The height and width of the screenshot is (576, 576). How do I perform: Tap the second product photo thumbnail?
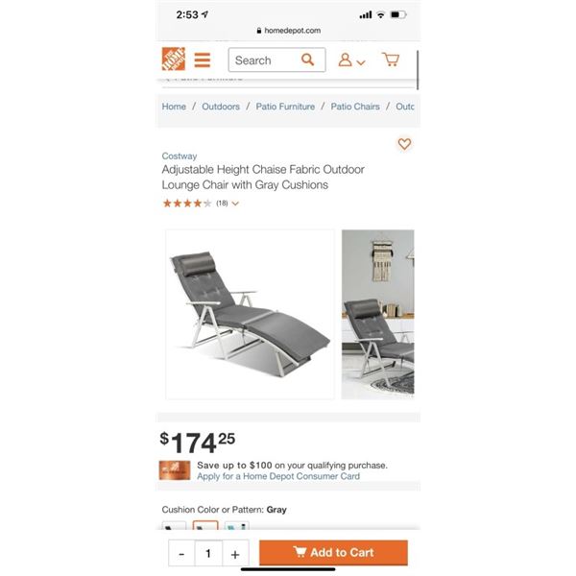[x=377, y=315]
